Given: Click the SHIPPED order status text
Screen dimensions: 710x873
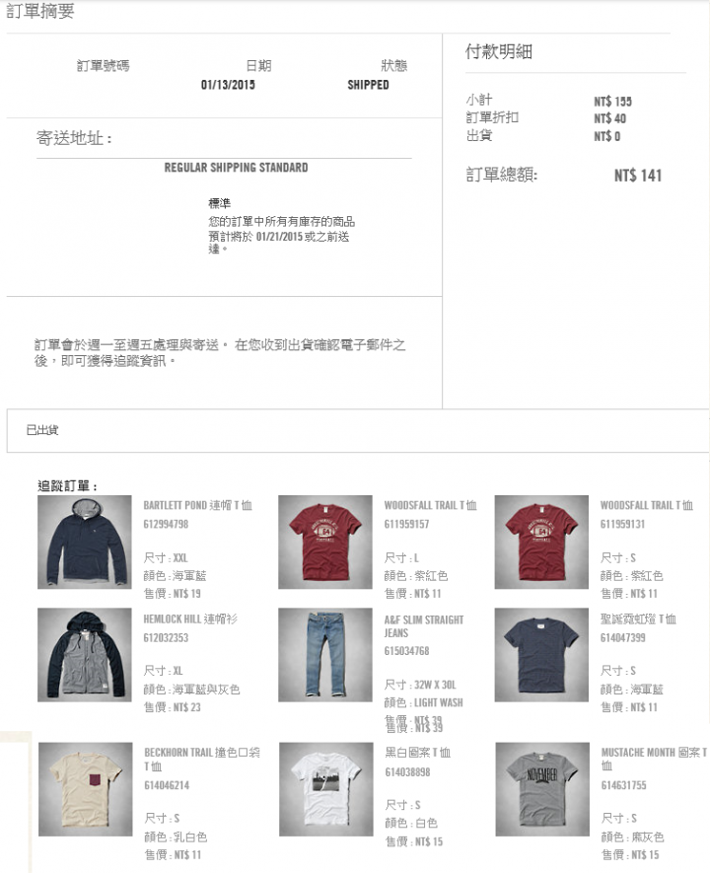Looking at the screenshot, I should [x=369, y=85].
